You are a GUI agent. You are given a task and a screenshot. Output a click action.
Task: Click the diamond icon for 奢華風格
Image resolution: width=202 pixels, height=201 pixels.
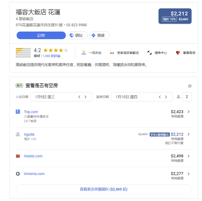point(178,53)
